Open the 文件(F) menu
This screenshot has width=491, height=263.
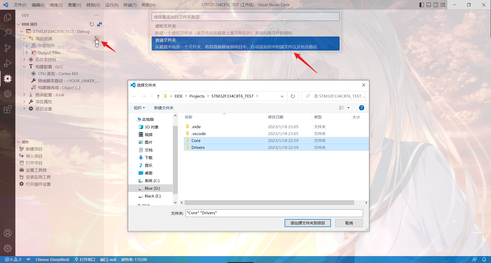tap(20, 5)
